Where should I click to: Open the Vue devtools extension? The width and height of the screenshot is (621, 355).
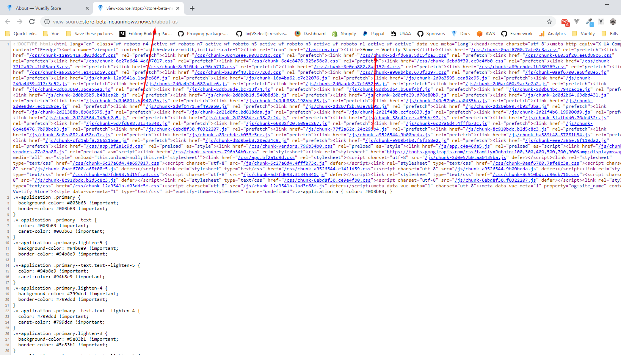(x=577, y=22)
